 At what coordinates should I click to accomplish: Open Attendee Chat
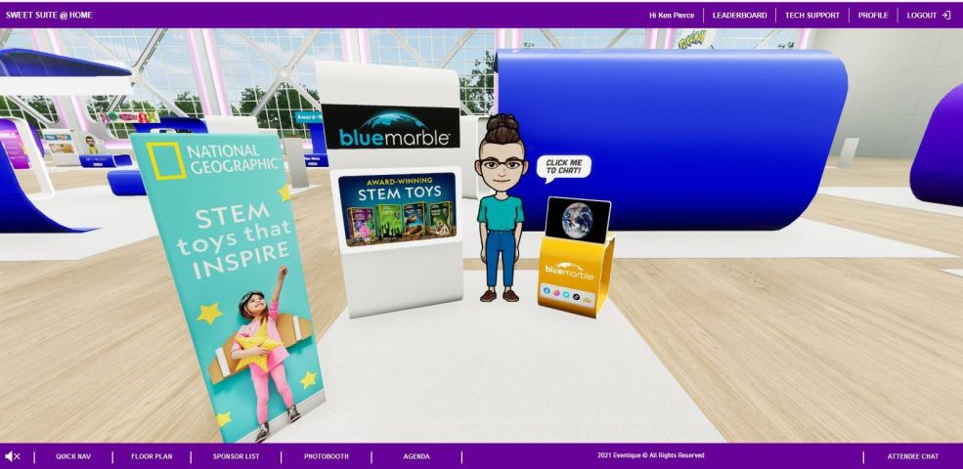912,456
